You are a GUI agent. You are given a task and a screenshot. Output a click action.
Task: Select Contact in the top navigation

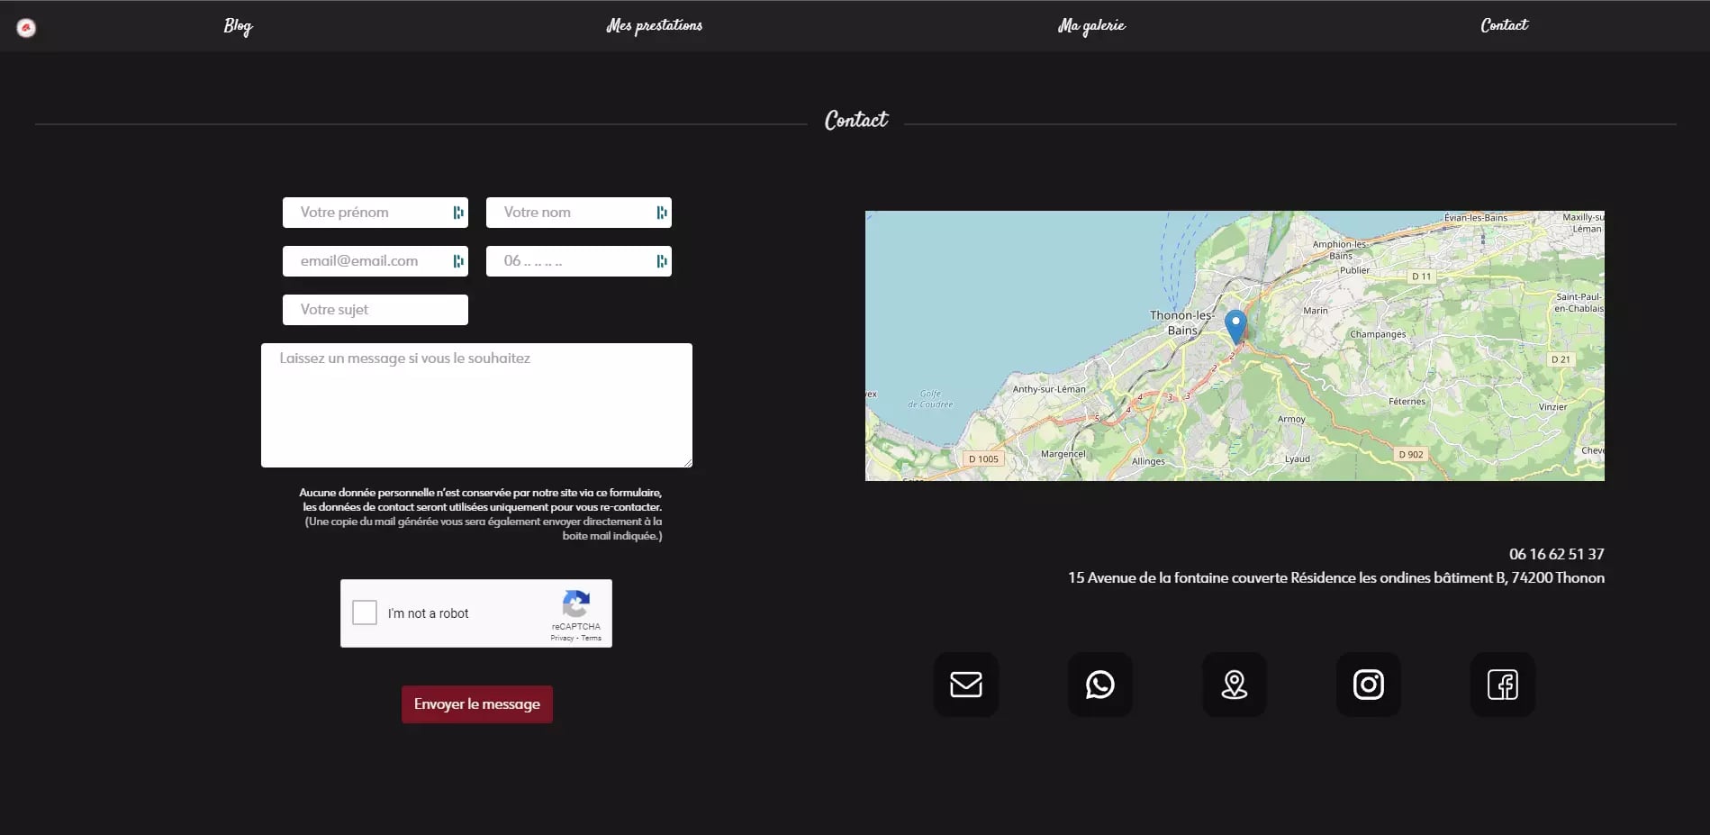pos(1504,26)
